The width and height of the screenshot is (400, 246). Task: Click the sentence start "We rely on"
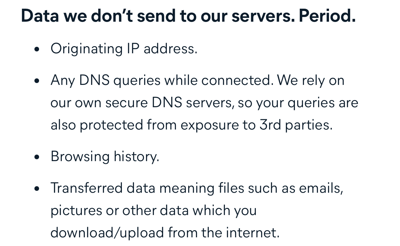[311, 81]
